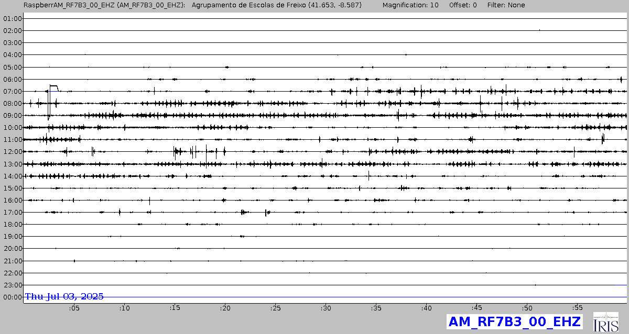Click the IRIS logo icon
The image size is (629, 334).
[605, 322]
